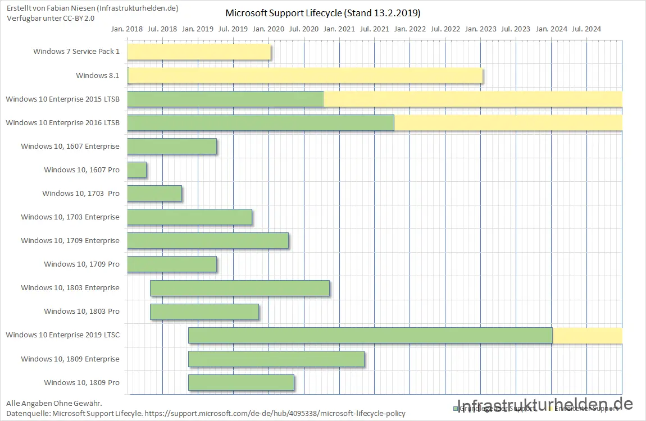Select the green bar of Windows 10 Enterprise 2019 LTSC
Viewport: 646px width, 421px height.
coord(370,336)
